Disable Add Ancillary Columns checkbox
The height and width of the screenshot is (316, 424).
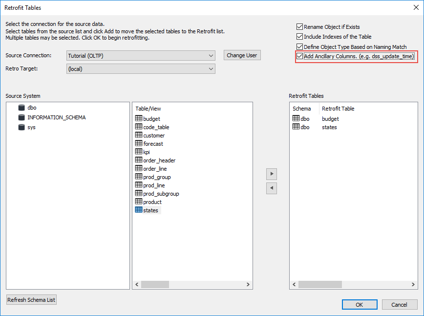300,57
